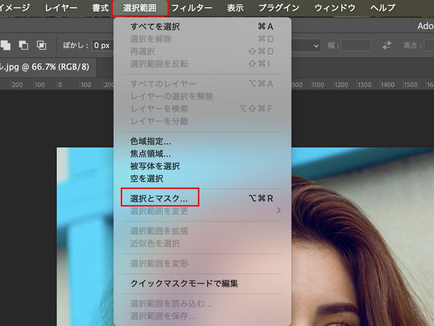This screenshot has width=434, height=326.
Task: Open the ヘルプ menu
Action: coord(383,8)
